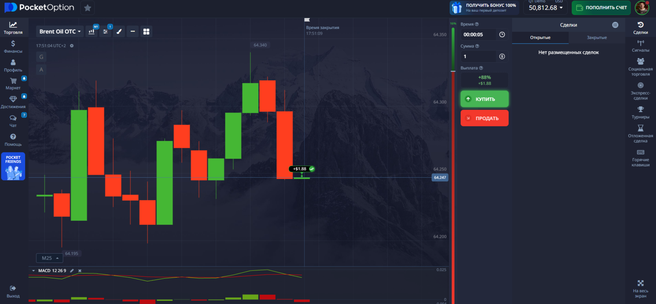Switch to the Открытые deals tab

pos(540,38)
